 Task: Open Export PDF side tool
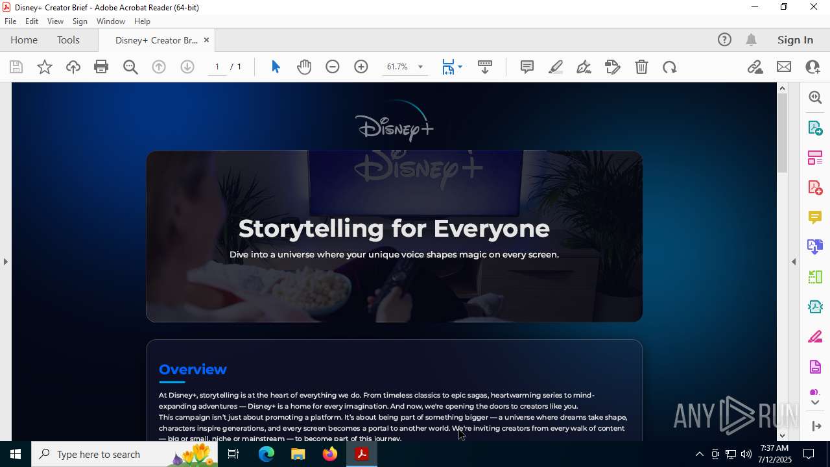point(815,127)
